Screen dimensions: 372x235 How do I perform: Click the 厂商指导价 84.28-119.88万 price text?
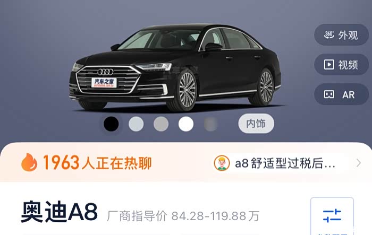point(183,216)
